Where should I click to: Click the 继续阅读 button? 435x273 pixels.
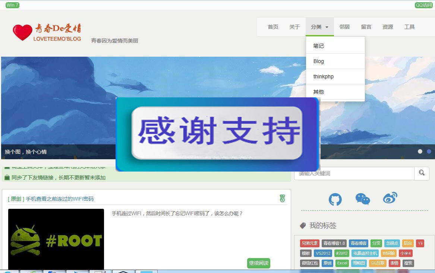click(259, 263)
